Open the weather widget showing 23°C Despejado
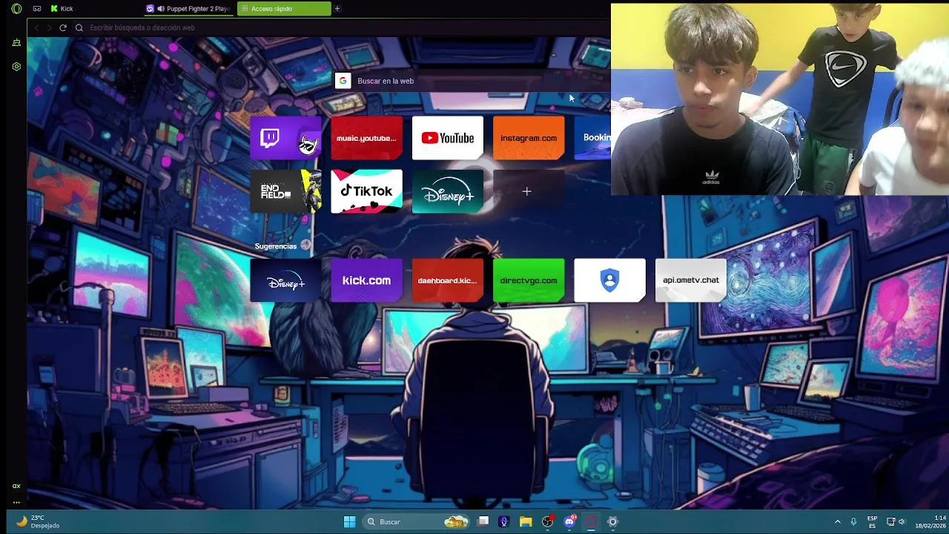Image resolution: width=949 pixels, height=534 pixels. 38,521
